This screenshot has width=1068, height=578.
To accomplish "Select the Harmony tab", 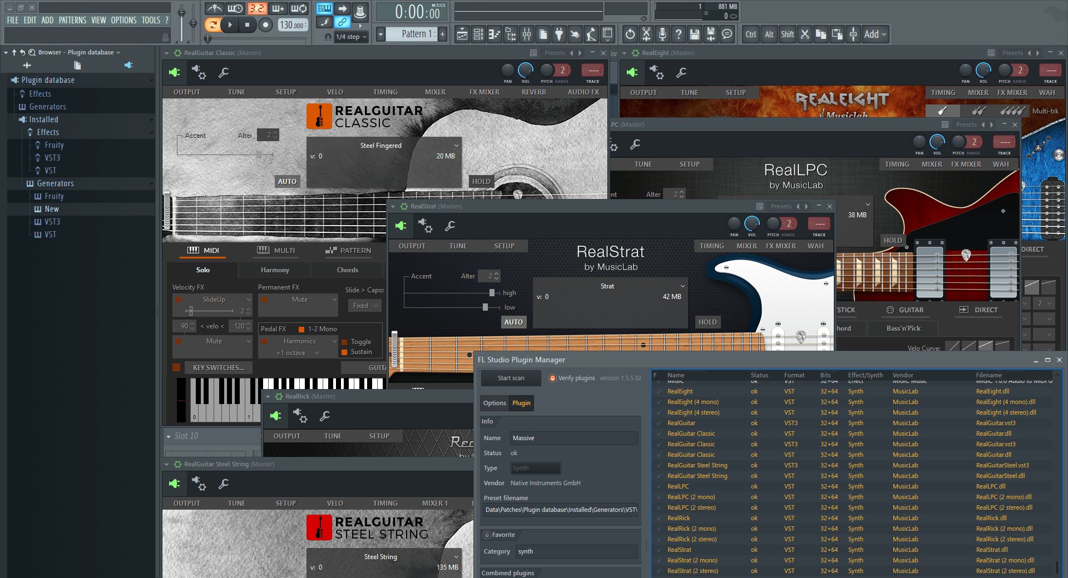I will coord(275,270).
